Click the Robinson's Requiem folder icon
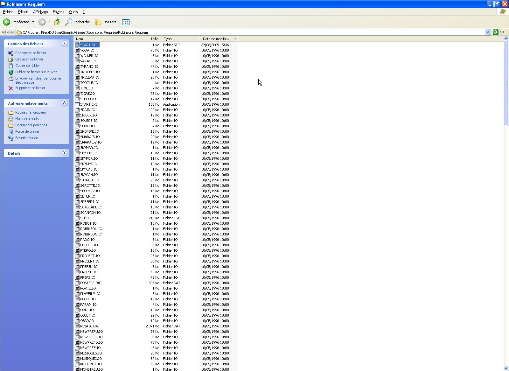Screen dimensions: 509x371 pyautogui.click(x=11, y=113)
